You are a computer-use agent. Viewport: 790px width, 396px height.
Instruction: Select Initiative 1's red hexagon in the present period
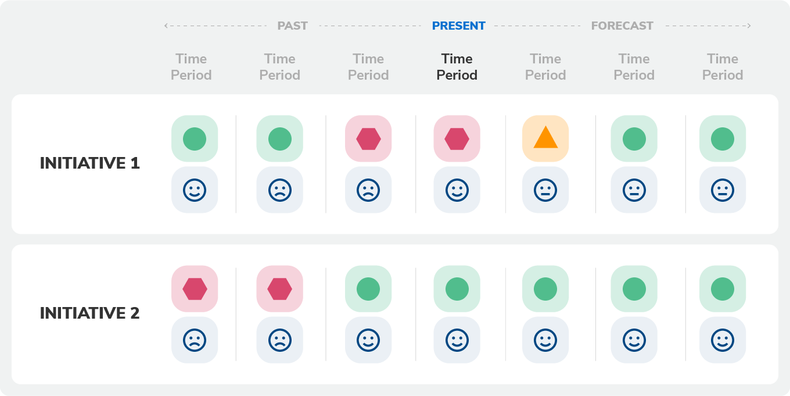click(457, 138)
